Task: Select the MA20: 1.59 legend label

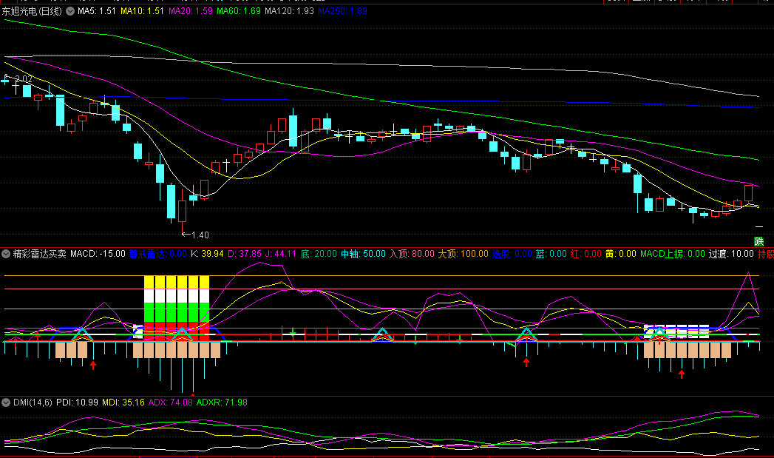Action: click(191, 11)
